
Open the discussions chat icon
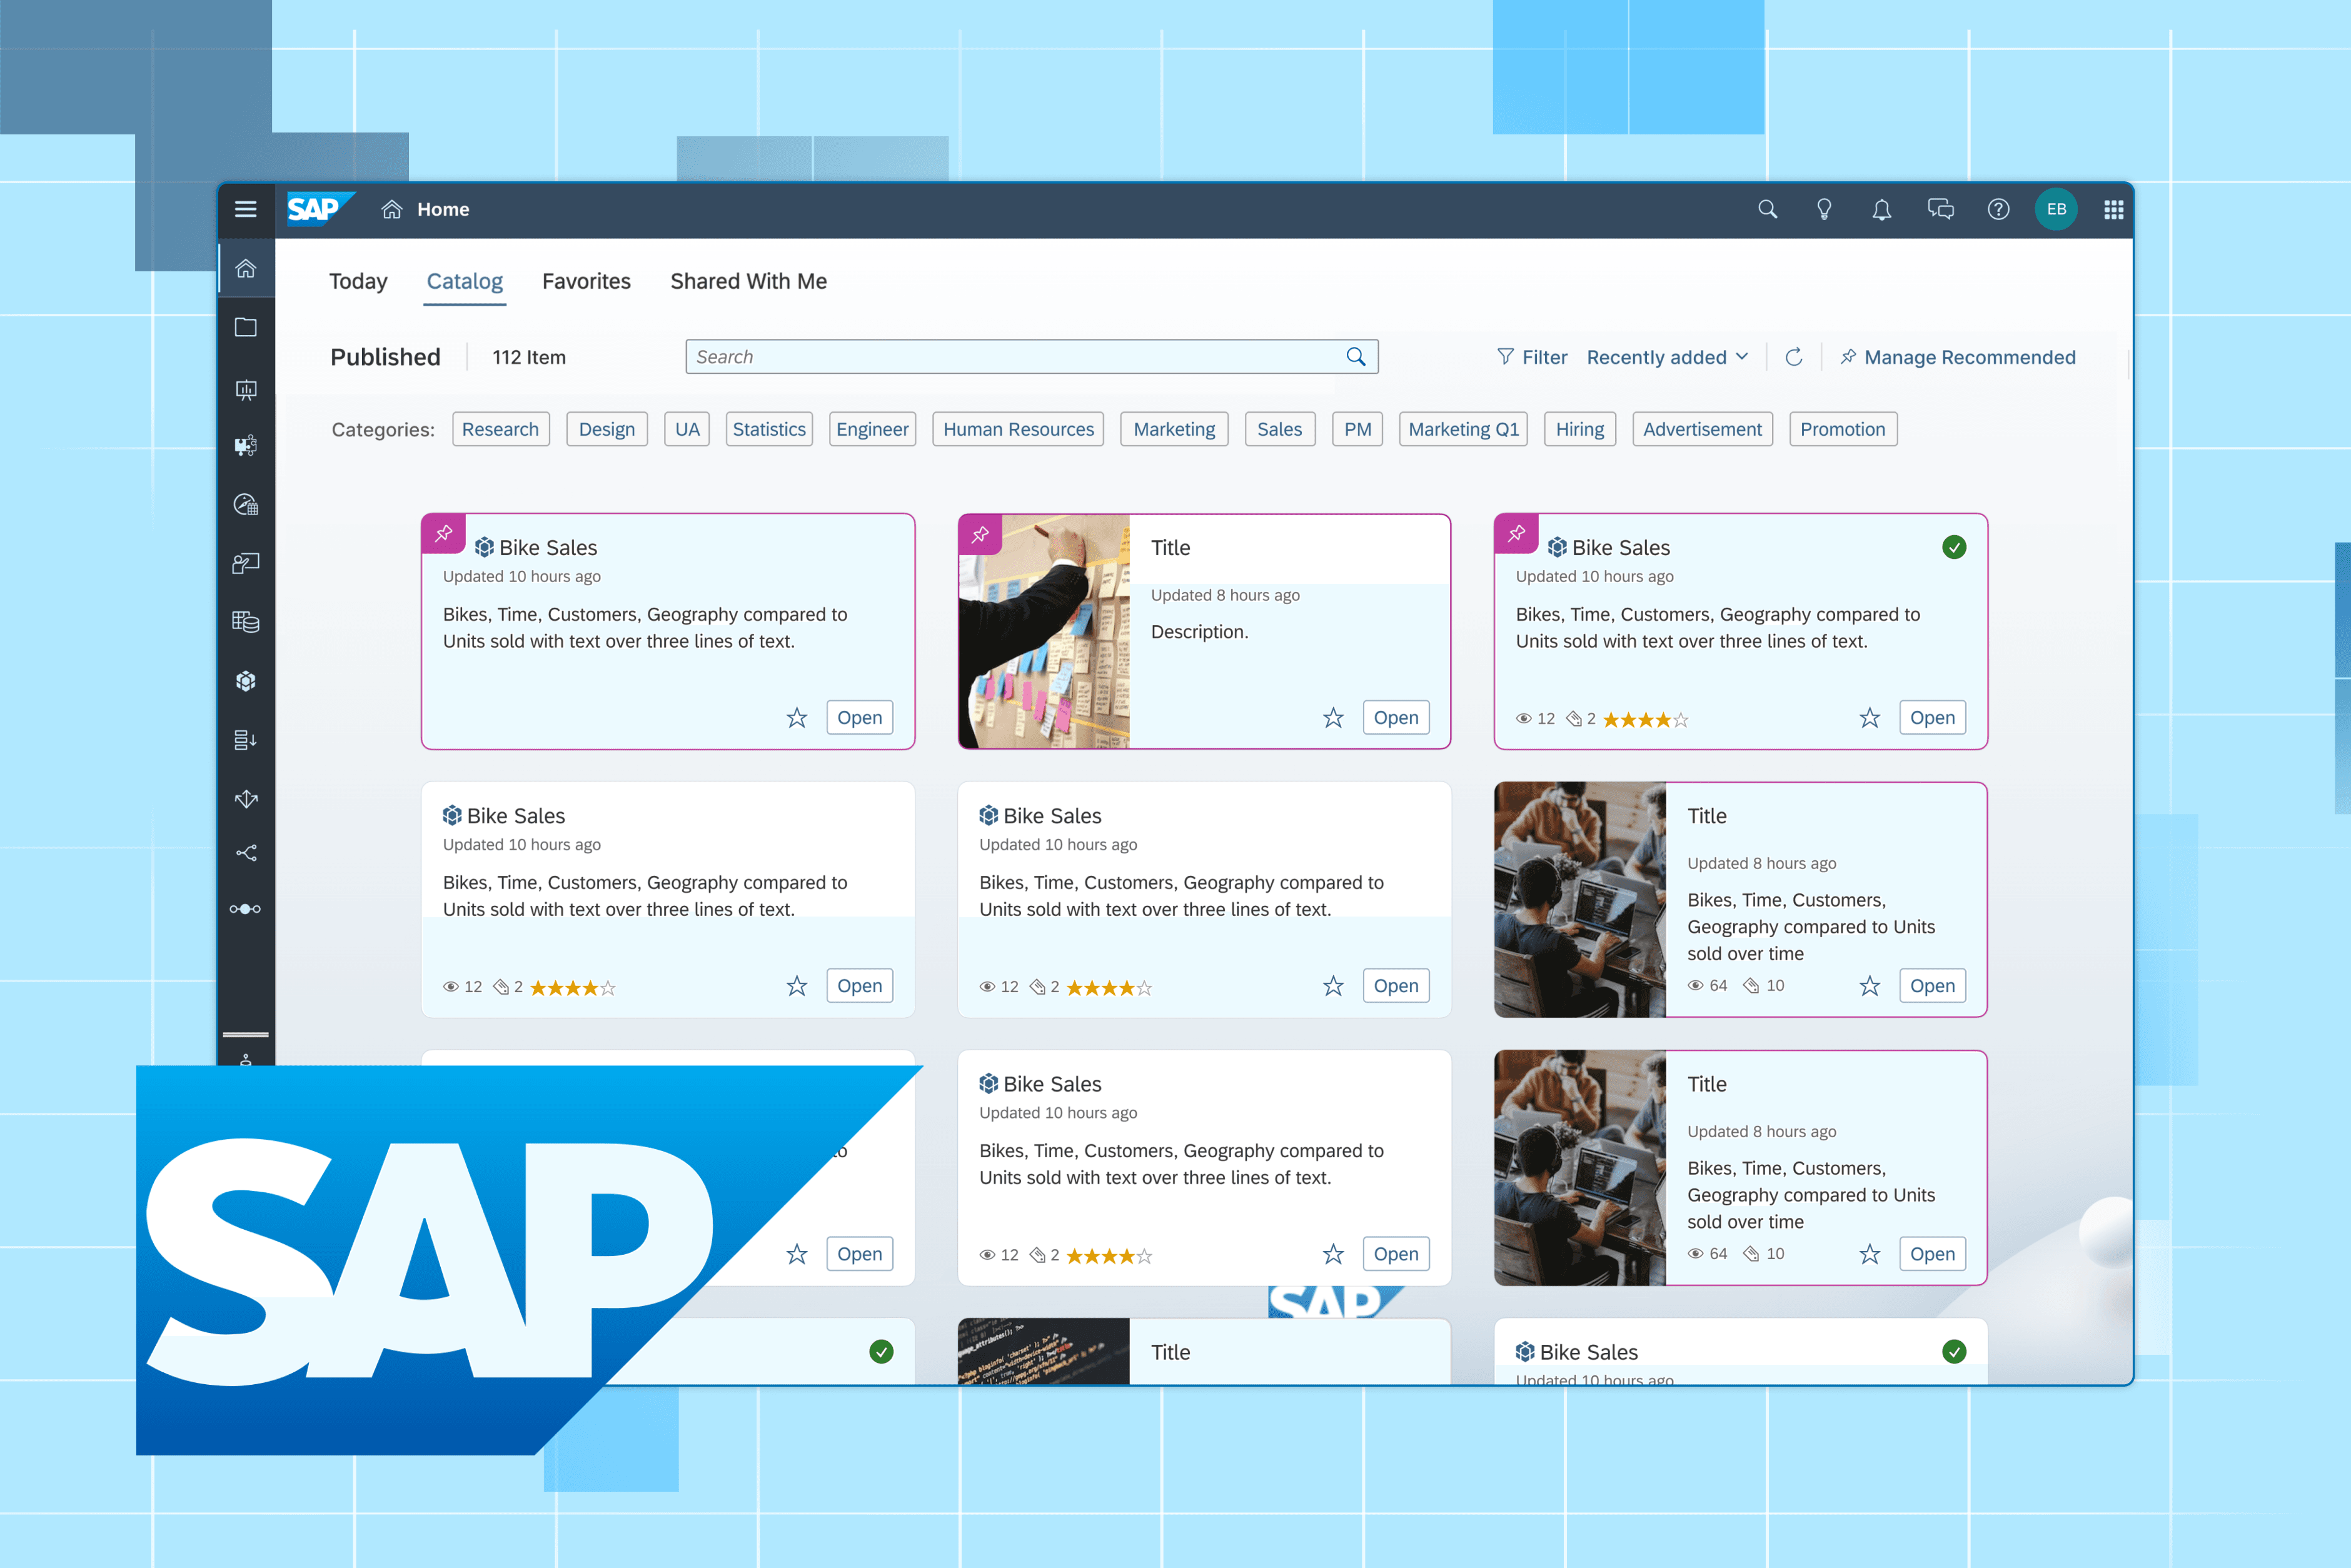(x=1940, y=209)
